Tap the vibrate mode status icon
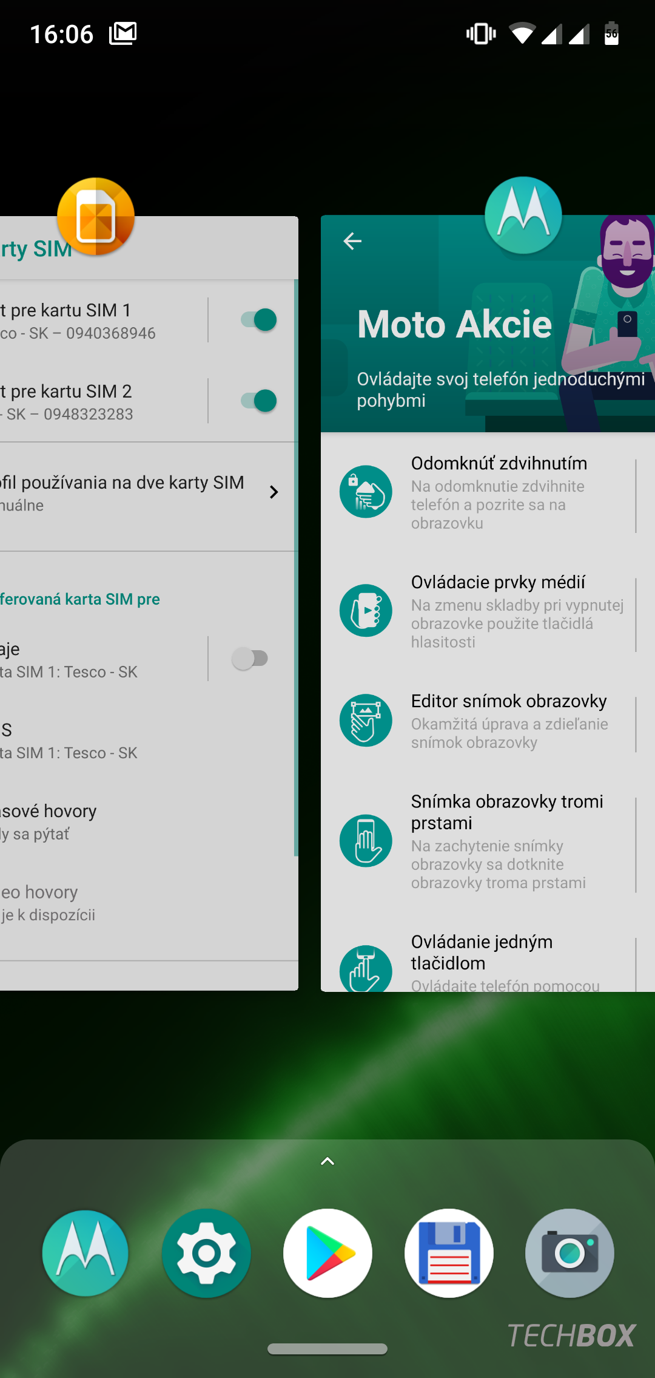Viewport: 655px width, 1378px height. coord(481,33)
